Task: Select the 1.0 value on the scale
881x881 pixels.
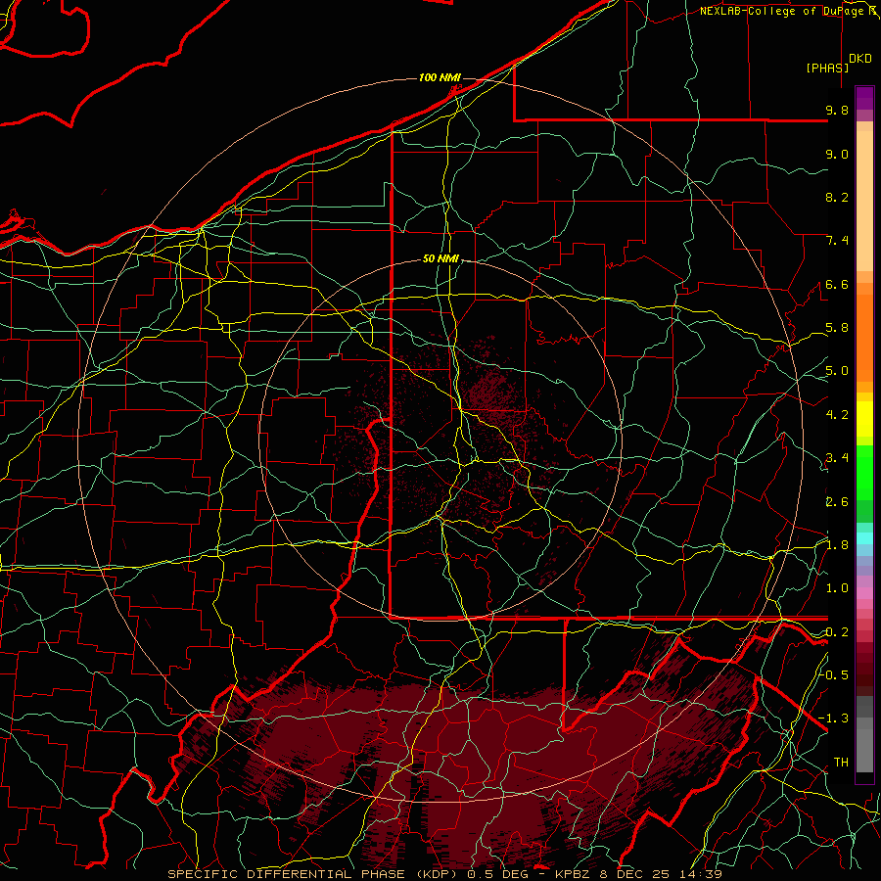Action: pos(837,588)
